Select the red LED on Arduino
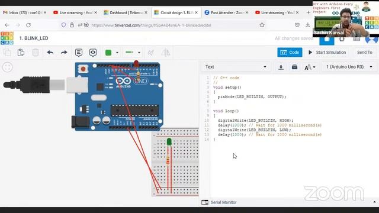This screenshot has width=379, height=213. [136, 64]
